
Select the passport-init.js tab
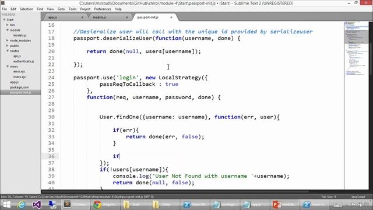pos(154,17)
